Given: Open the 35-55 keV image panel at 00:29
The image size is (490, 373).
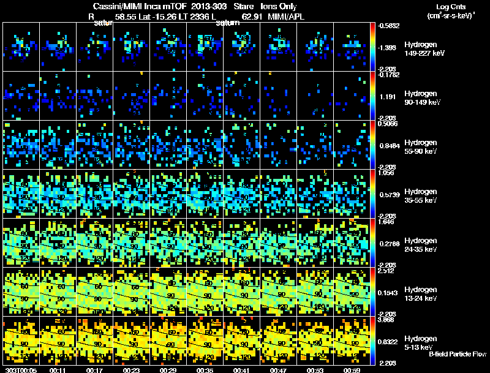Looking at the screenshot, I should click(x=168, y=194).
